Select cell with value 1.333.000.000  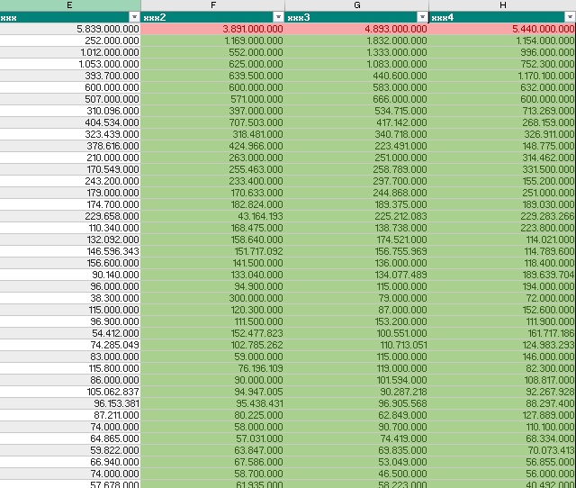pos(356,52)
